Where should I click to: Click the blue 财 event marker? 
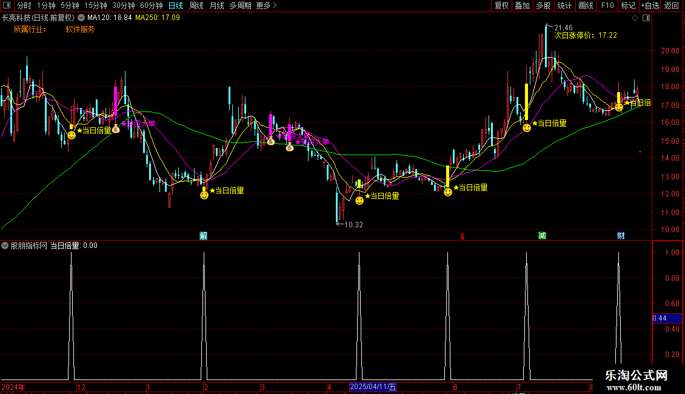[621, 236]
